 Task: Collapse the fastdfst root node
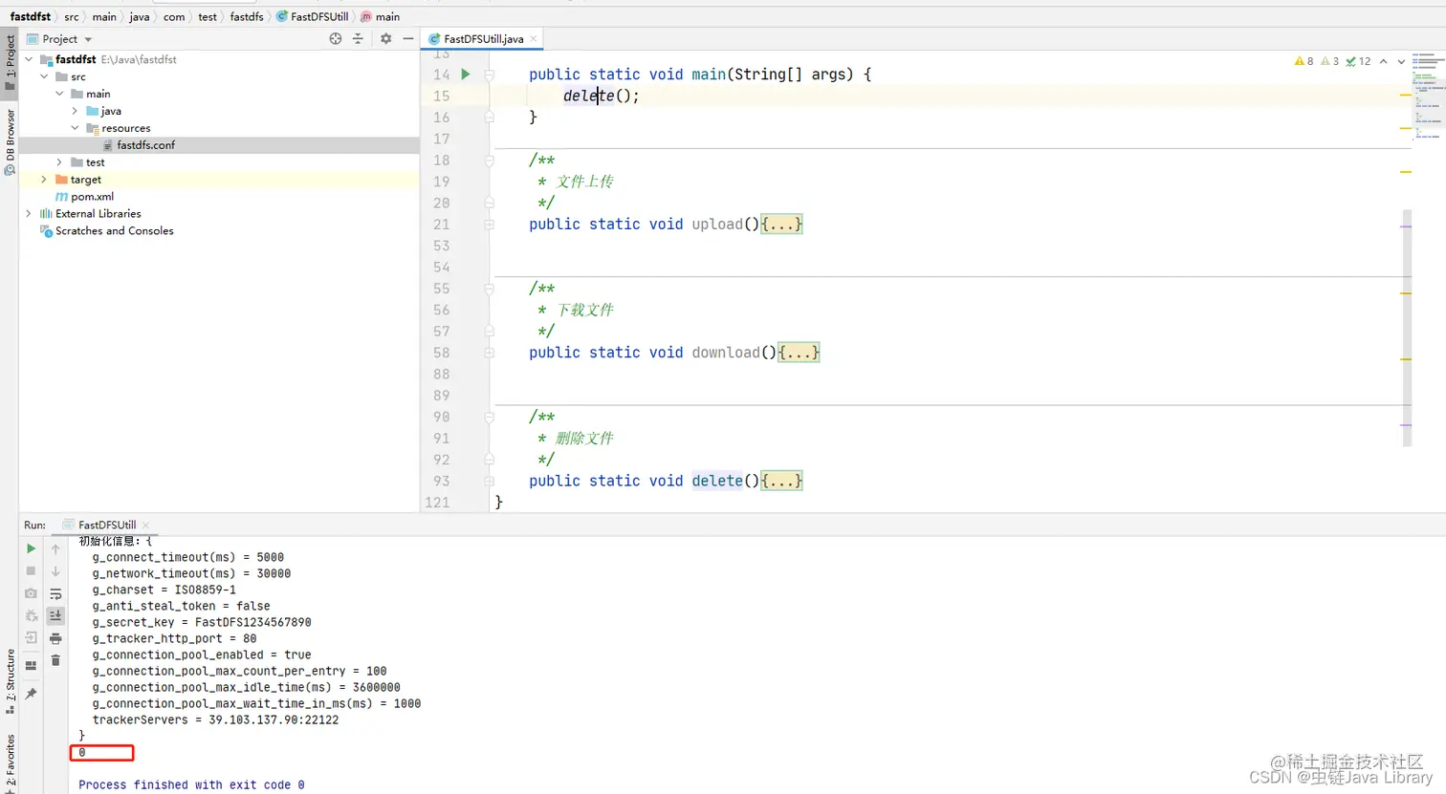pyautogui.click(x=29, y=59)
